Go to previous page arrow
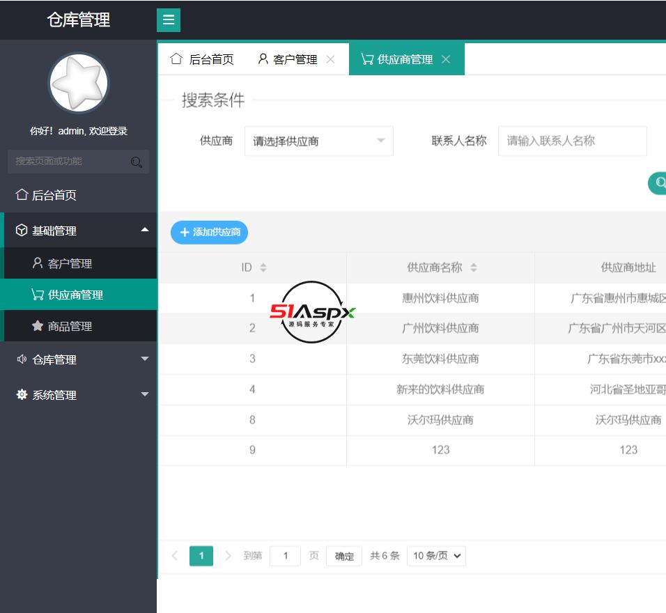 click(x=175, y=556)
